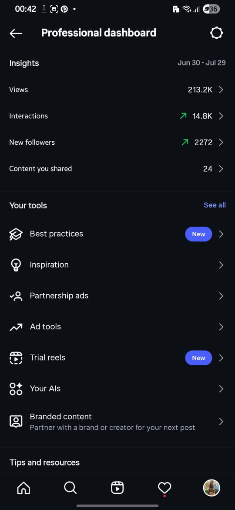Tap the Inspiration lightbulb icon

(16, 265)
